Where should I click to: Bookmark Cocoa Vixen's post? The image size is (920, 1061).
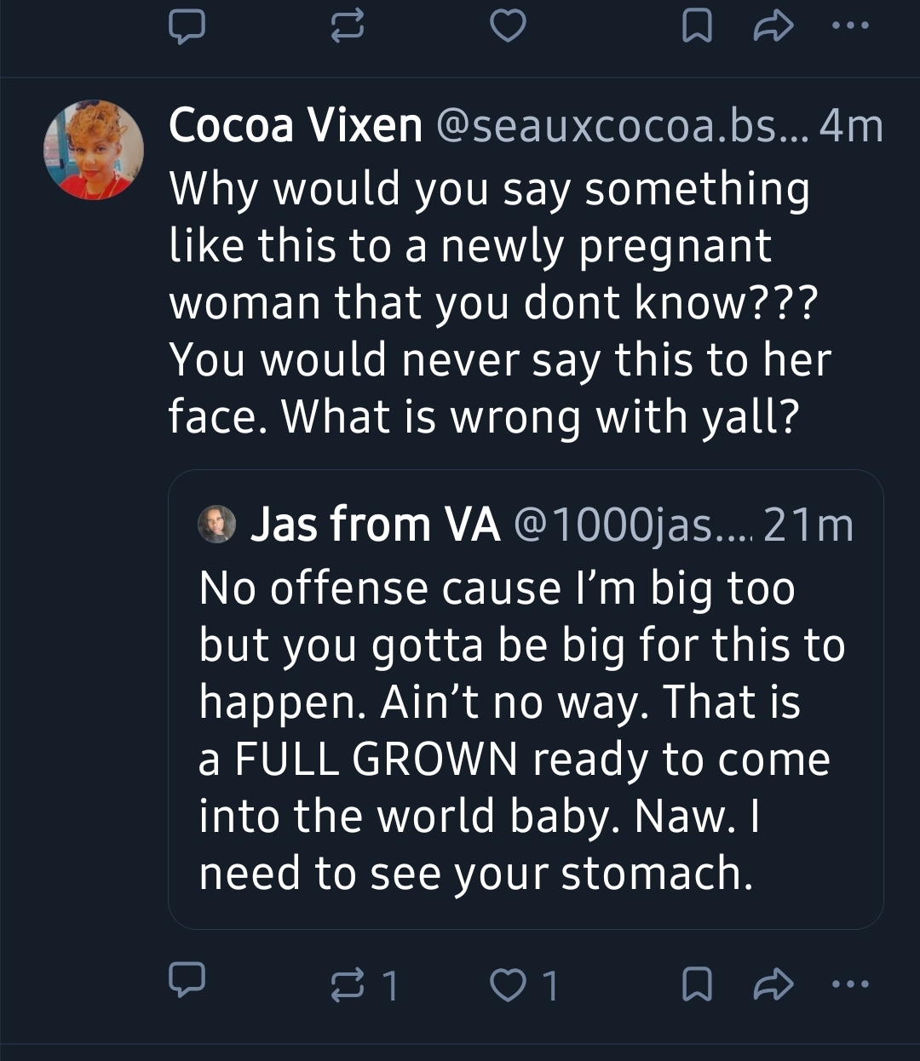coord(697,985)
